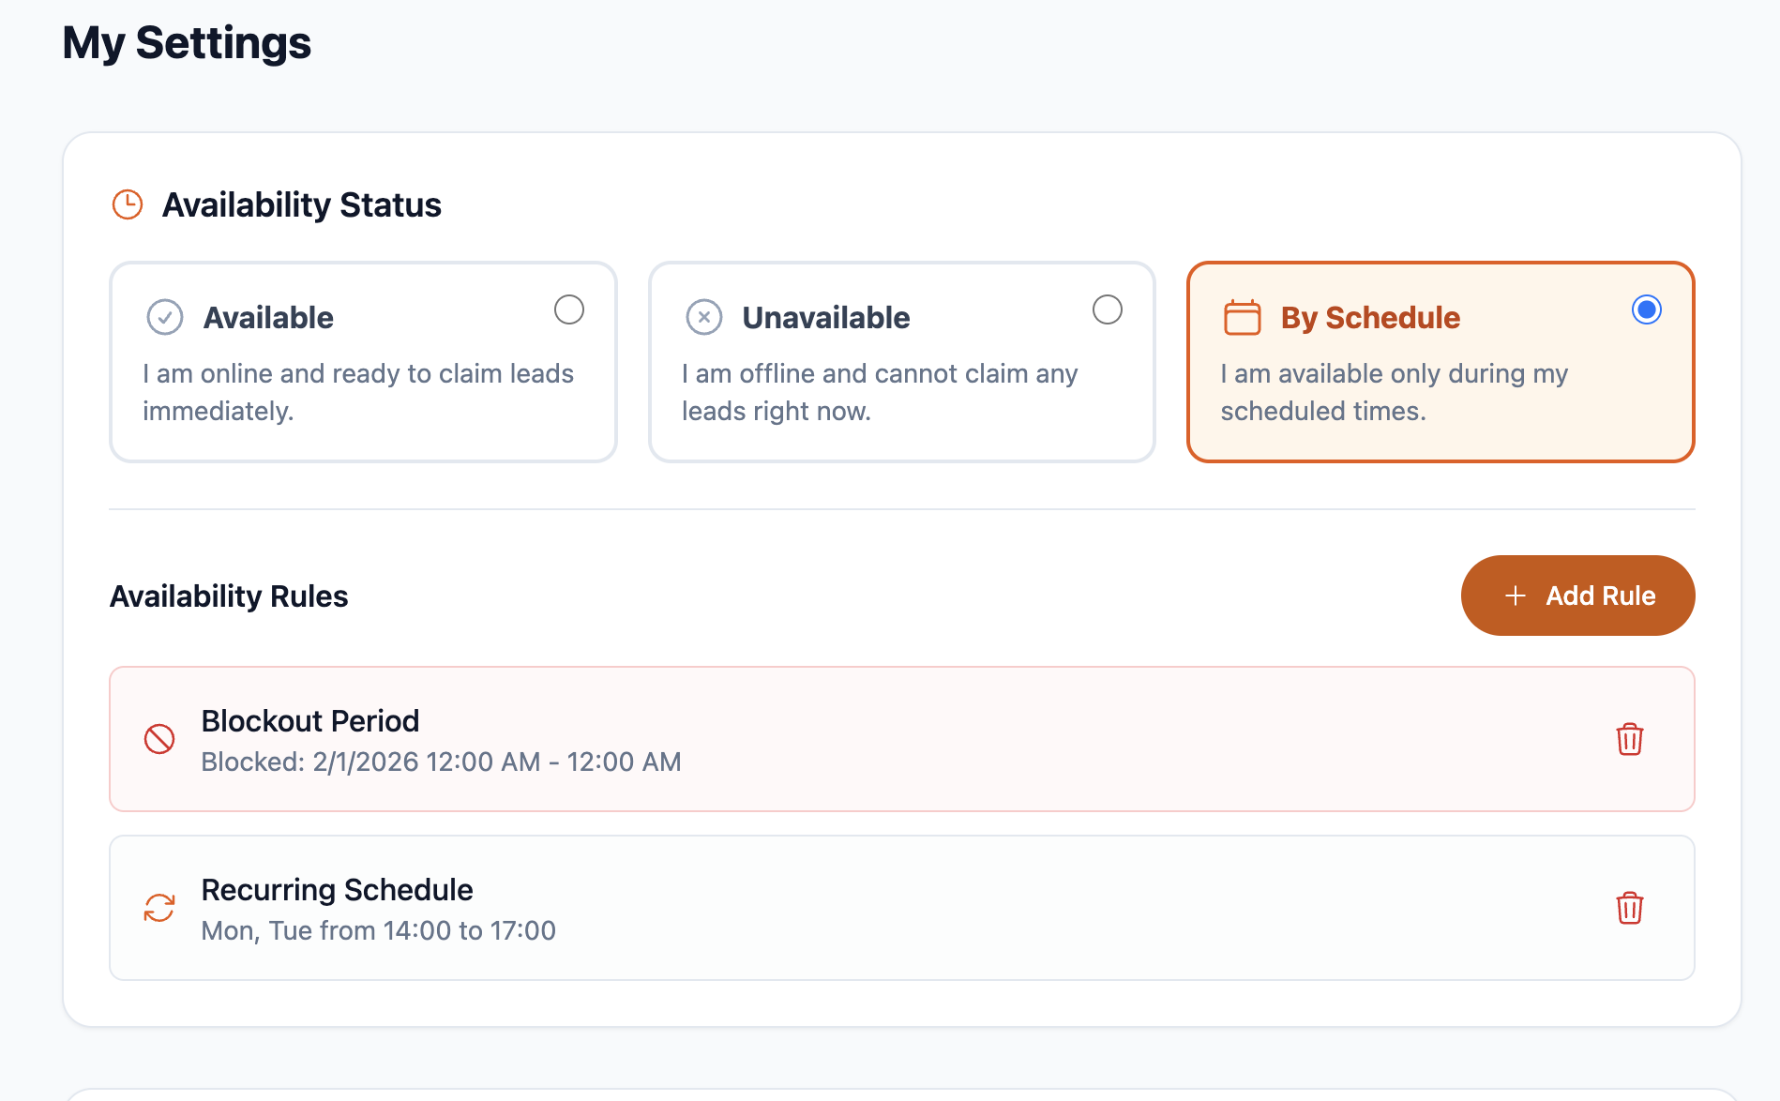Click the checkmark icon next to Available
Screen dimensions: 1780x1101
[165, 317]
